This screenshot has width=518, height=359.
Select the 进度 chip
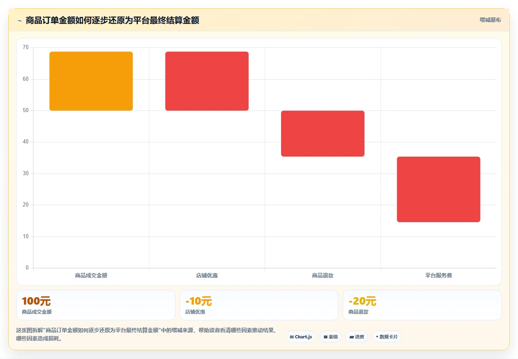pyautogui.click(x=357, y=337)
